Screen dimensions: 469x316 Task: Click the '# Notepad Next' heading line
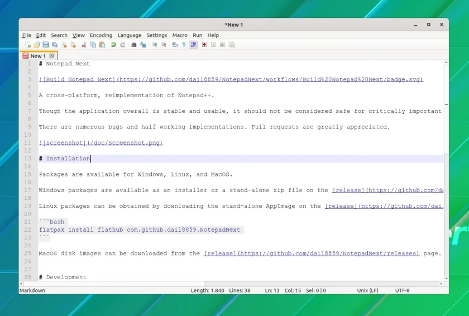click(64, 64)
